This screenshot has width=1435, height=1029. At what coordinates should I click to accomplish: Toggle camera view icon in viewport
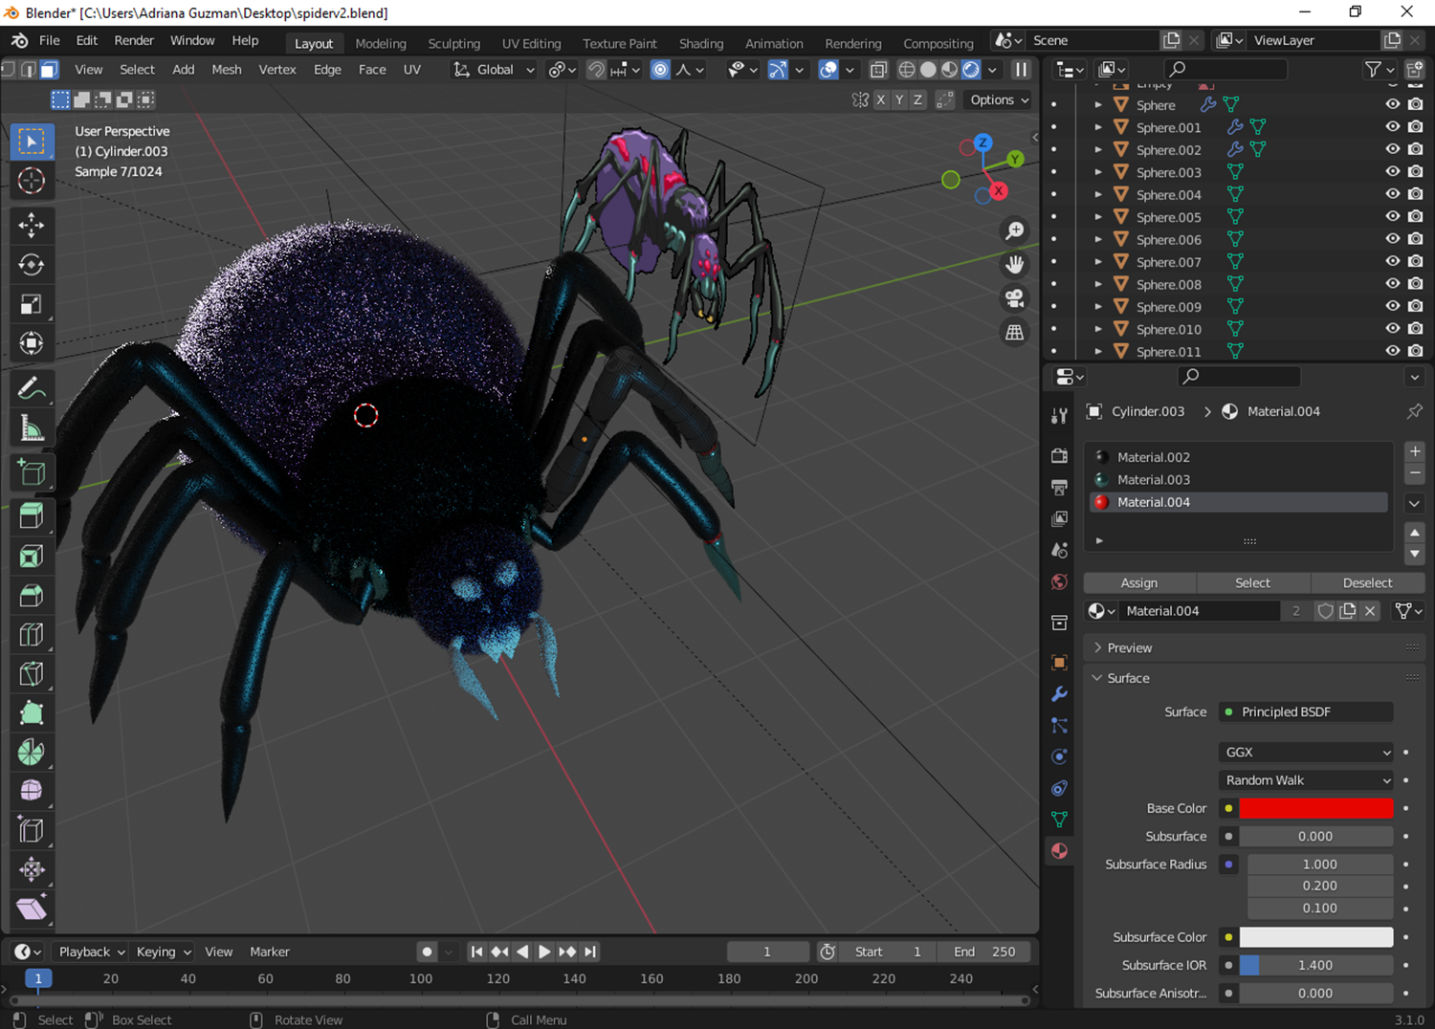(1015, 298)
